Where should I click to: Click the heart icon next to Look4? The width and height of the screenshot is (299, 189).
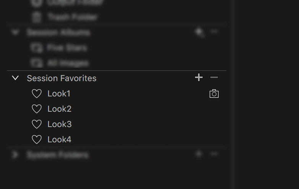point(37,139)
